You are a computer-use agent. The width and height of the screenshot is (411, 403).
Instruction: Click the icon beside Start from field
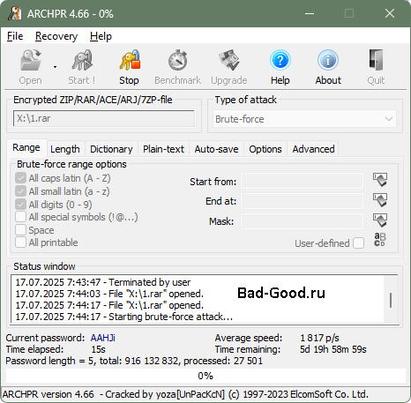click(x=380, y=180)
